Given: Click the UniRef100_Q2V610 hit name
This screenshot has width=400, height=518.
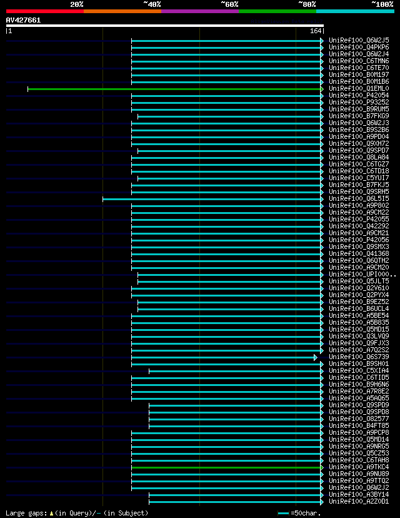Looking at the screenshot, I should (359, 288).
